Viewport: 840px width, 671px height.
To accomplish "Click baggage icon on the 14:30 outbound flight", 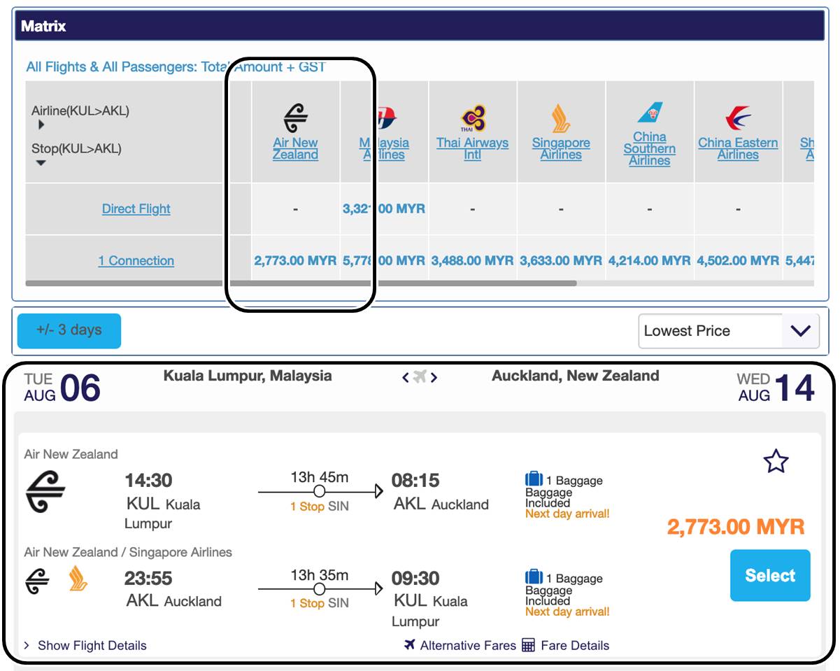I will click(534, 479).
